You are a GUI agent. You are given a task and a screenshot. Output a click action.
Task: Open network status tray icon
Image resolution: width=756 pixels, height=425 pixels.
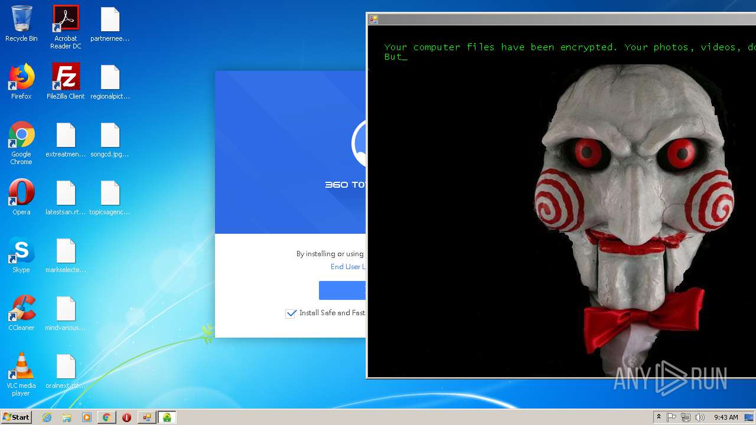click(686, 417)
